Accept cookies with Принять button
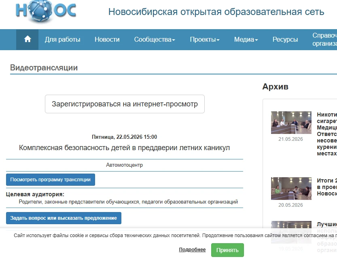Screen dimensions: 337x261 coord(227,250)
